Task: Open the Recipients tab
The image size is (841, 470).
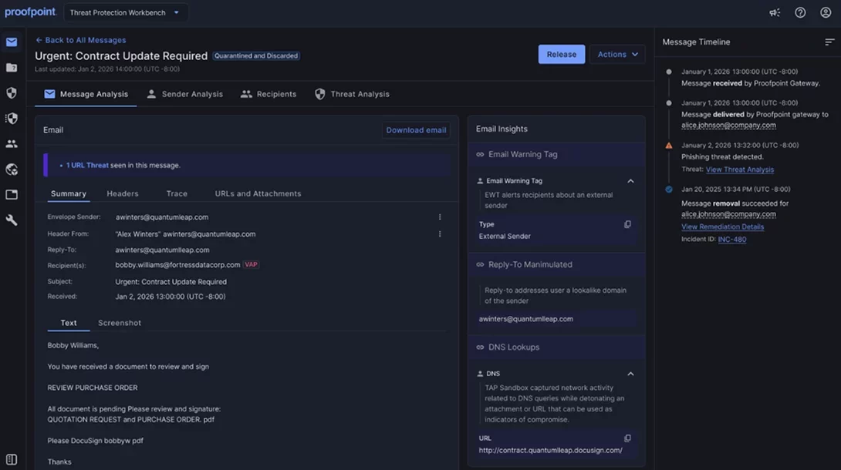Action: tap(269, 94)
